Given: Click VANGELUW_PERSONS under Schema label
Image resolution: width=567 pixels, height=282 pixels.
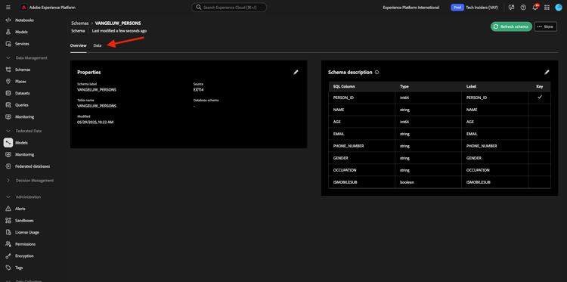Looking at the screenshot, I should pos(97,90).
